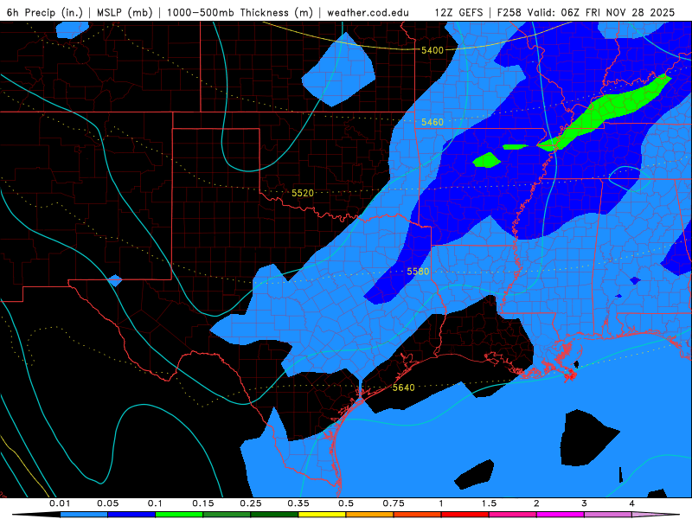Image resolution: width=692 pixels, height=519 pixels.
Task: Click the legend value 2
Action: (x=536, y=503)
